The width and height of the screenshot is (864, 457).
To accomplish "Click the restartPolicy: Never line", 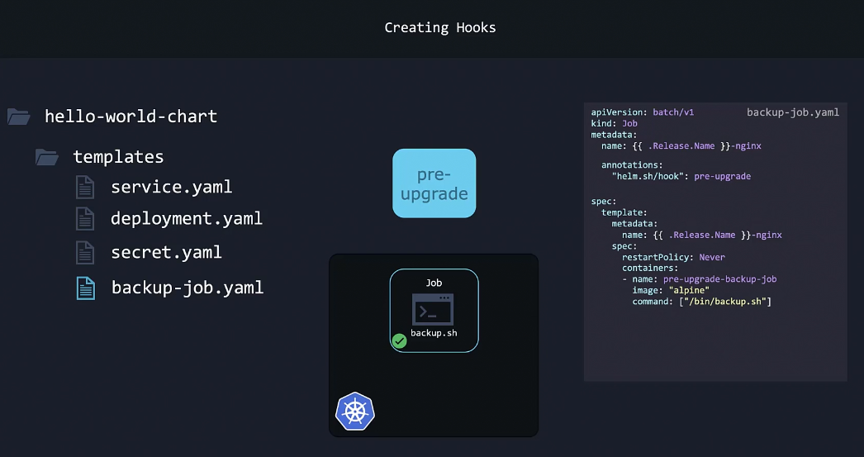I will pyautogui.click(x=673, y=257).
